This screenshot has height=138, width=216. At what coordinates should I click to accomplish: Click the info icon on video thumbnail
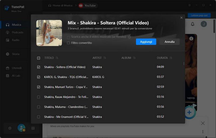(191, 39)
